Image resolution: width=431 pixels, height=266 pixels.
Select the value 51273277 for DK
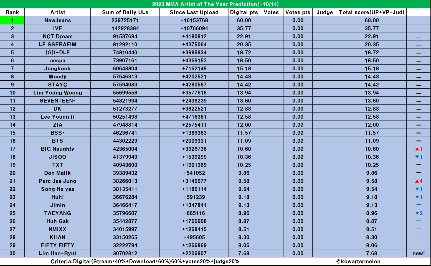click(125, 109)
